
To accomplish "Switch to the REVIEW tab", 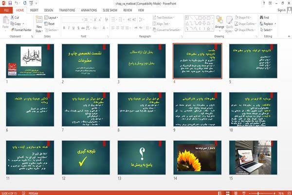I will pyautogui.click(x=128, y=10).
